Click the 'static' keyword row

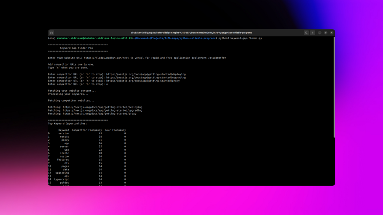tap(87, 153)
